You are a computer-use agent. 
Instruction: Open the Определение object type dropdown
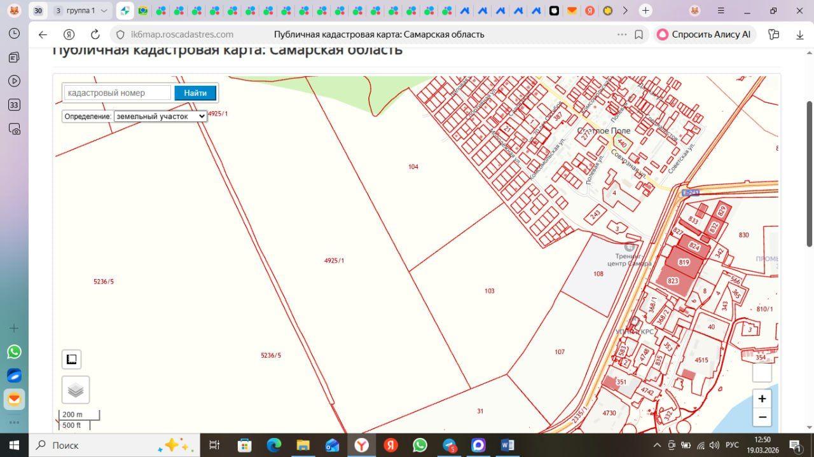click(x=160, y=116)
